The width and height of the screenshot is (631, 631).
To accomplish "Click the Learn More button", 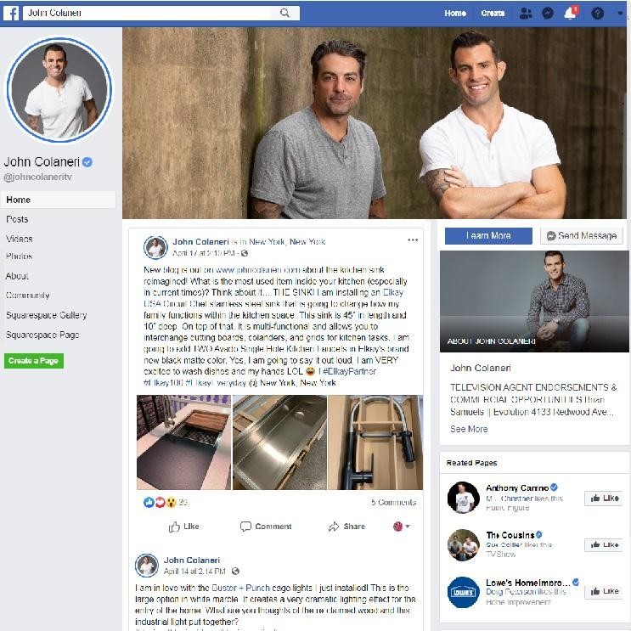I will click(x=488, y=236).
